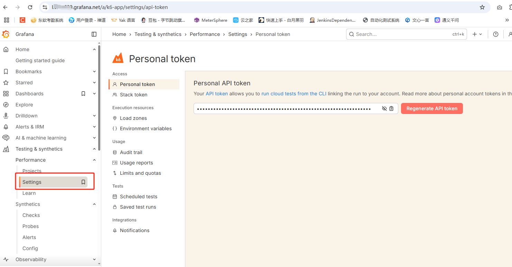Open the Yak 语言 bookmark
512x267 pixels.
click(123, 20)
